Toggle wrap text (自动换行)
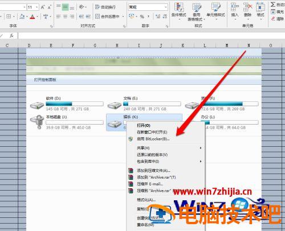The width and height of the screenshot is (285, 231). 105,7
